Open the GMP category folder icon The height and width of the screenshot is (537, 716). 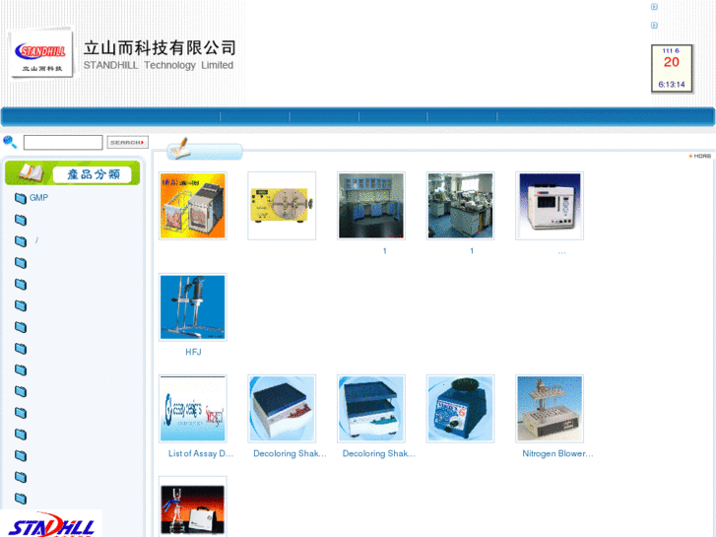(x=20, y=198)
